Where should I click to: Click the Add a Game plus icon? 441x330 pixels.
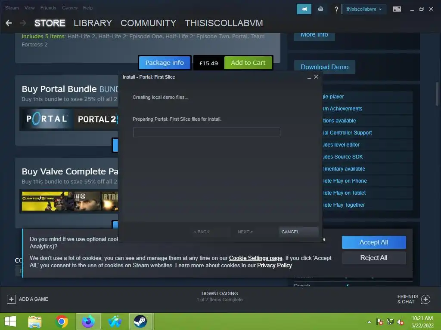11,299
